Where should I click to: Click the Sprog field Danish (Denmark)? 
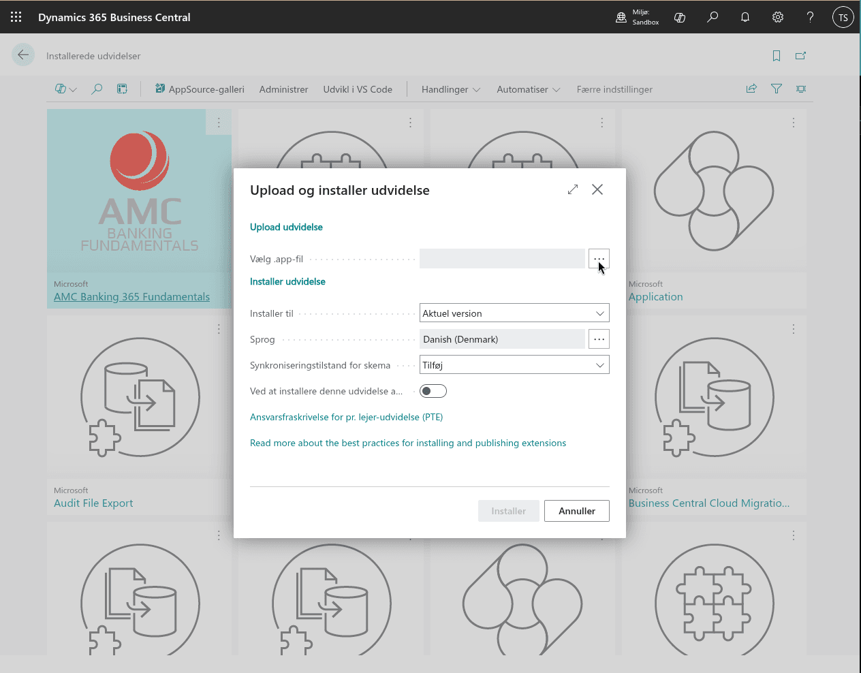502,339
